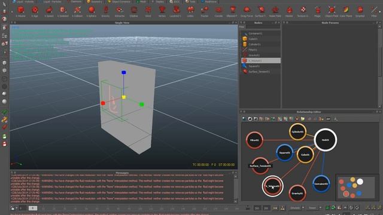The height and width of the screenshot is (215, 383).
Task: Click the first icon in Relationship Editor toolbar
Action: (244, 119)
